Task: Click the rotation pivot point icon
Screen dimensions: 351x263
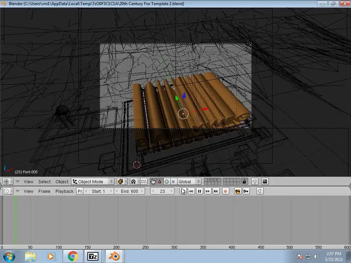Action: coord(133,181)
